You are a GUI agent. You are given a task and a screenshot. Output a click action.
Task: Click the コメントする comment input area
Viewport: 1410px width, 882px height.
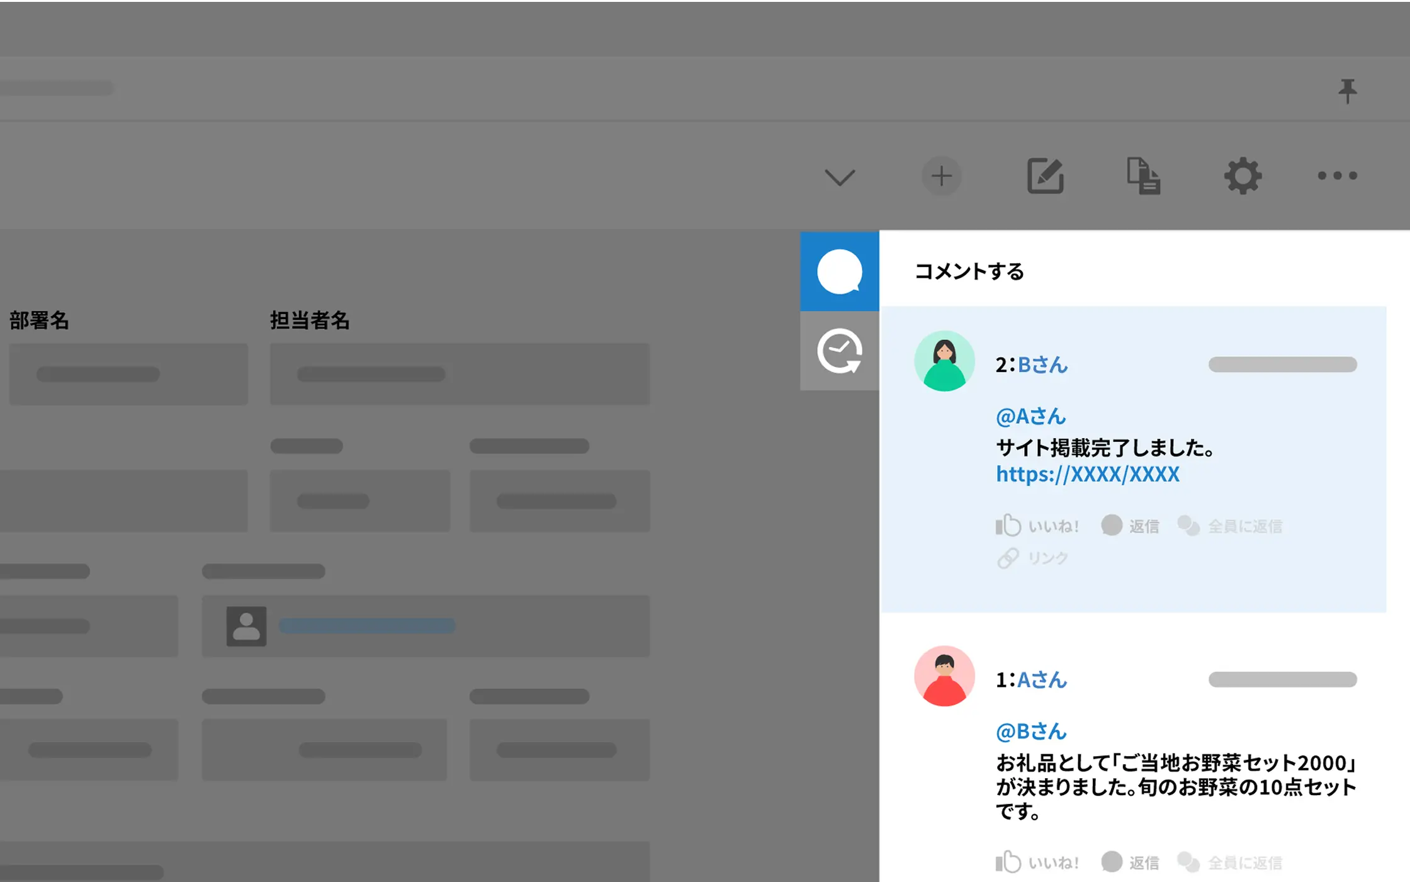point(969,271)
